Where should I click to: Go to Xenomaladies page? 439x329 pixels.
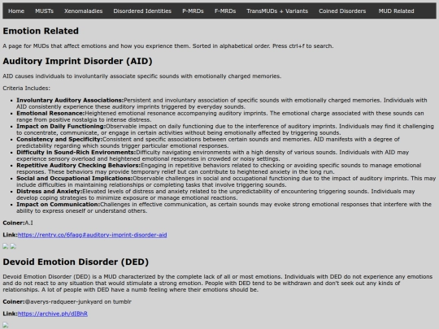click(x=84, y=11)
